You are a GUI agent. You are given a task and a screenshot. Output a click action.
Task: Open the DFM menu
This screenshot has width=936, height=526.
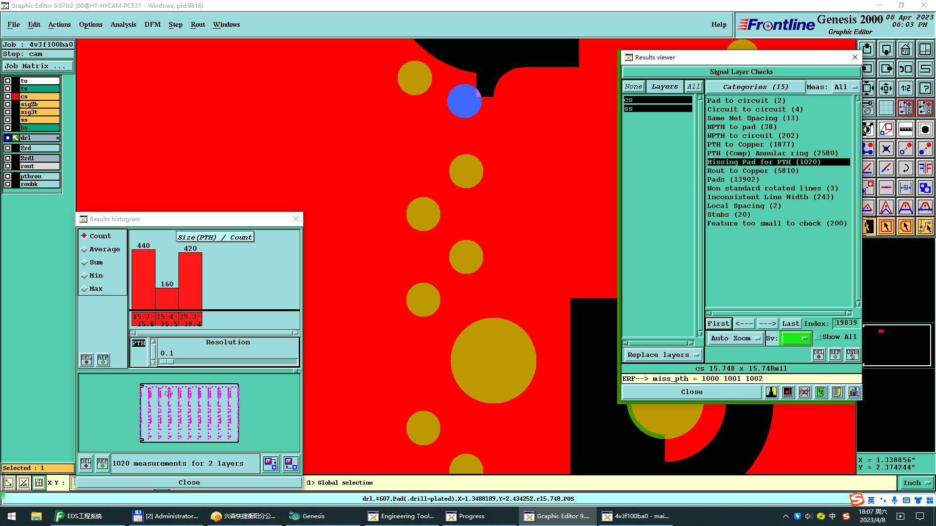(152, 25)
